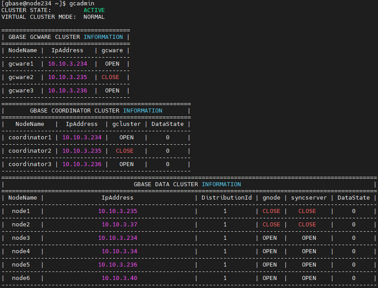Select node3 in data cluster table
The width and height of the screenshot is (378, 288).
[x=21, y=238]
